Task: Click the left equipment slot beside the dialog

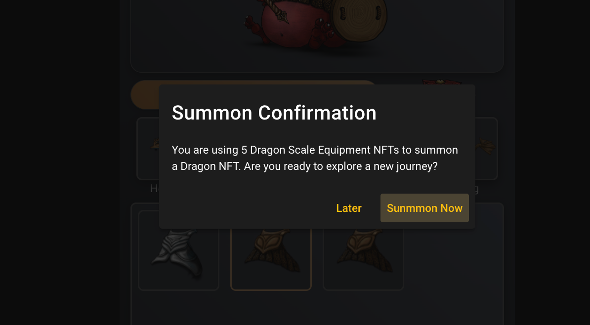Action: tap(148, 148)
